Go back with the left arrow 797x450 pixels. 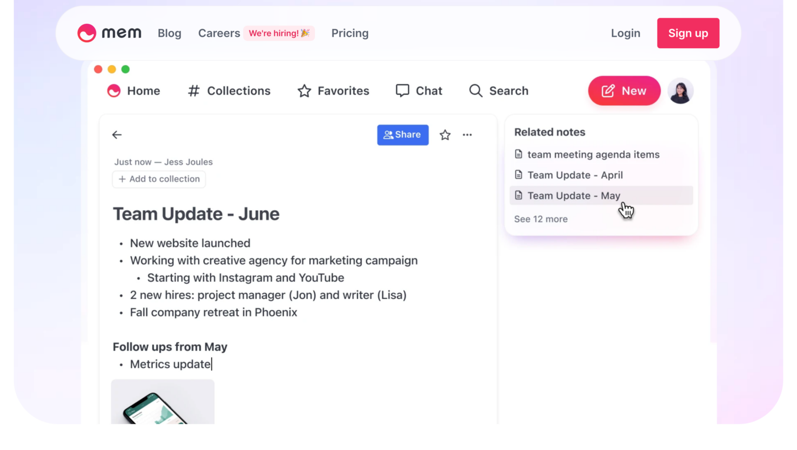(117, 135)
